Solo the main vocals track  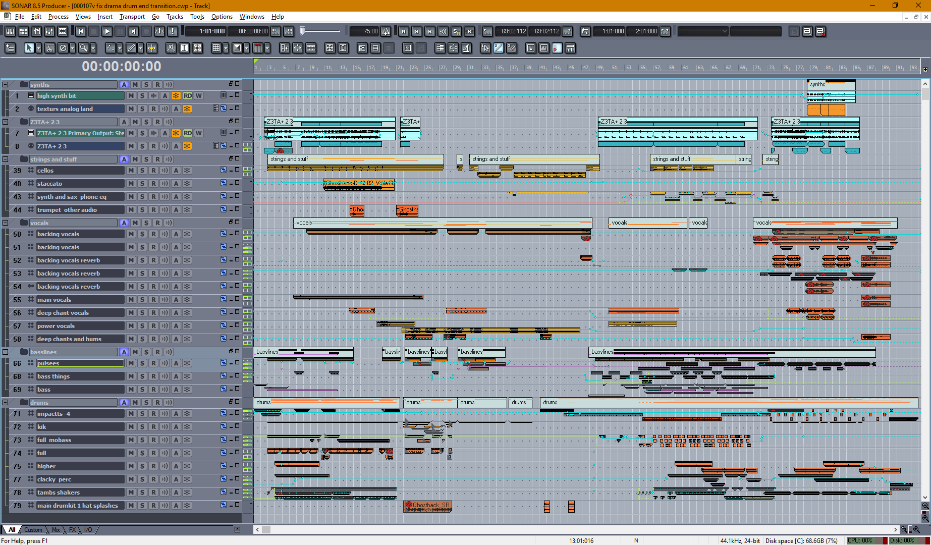point(142,300)
